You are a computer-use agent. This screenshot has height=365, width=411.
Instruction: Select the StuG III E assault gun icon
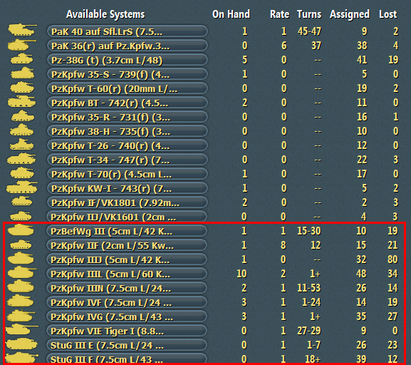21,344
